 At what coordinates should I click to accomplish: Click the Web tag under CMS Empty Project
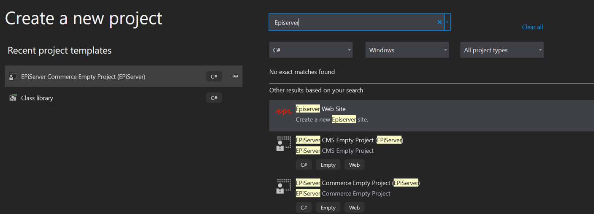[x=354, y=165]
